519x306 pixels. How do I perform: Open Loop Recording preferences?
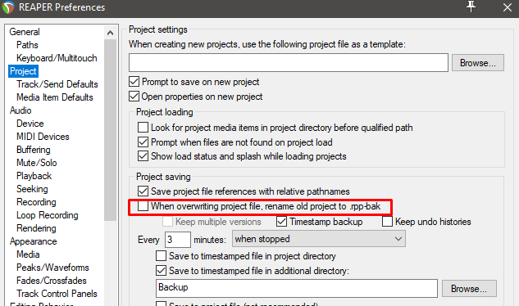point(48,215)
